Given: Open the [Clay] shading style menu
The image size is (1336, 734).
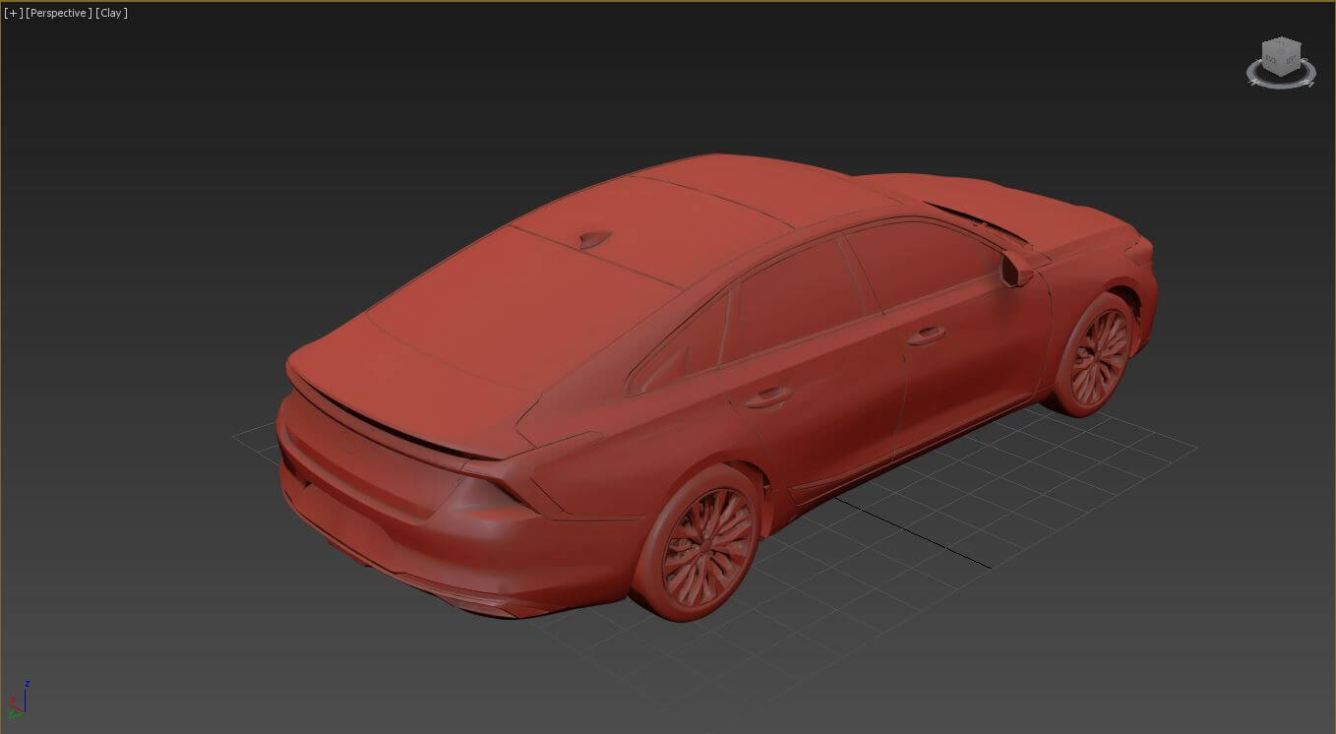Looking at the screenshot, I should point(111,13).
